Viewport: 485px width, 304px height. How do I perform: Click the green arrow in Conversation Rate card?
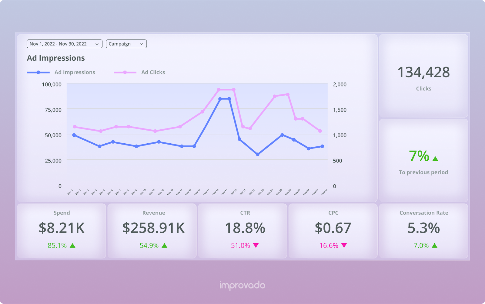tap(435, 245)
